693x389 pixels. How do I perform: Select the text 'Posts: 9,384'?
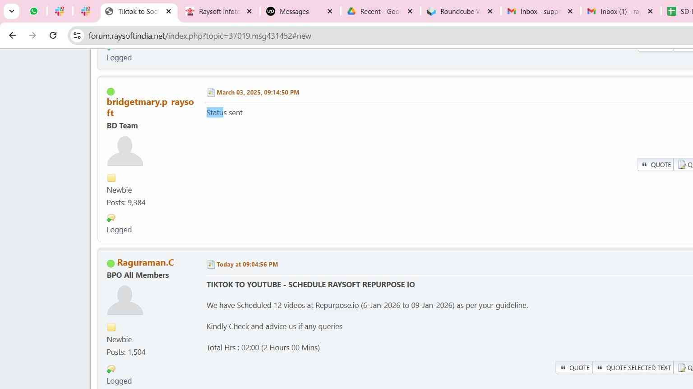click(x=126, y=203)
